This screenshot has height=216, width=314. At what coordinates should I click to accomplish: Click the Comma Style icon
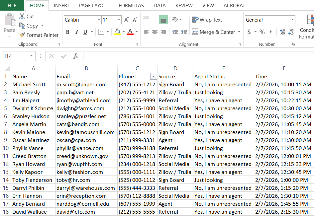[270, 32]
